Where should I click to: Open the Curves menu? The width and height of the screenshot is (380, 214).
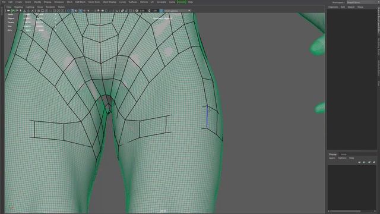[x=122, y=2]
